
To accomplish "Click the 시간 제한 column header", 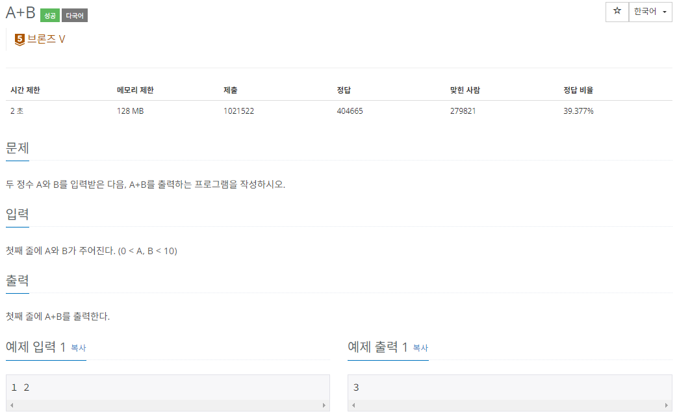I will 25,90.
